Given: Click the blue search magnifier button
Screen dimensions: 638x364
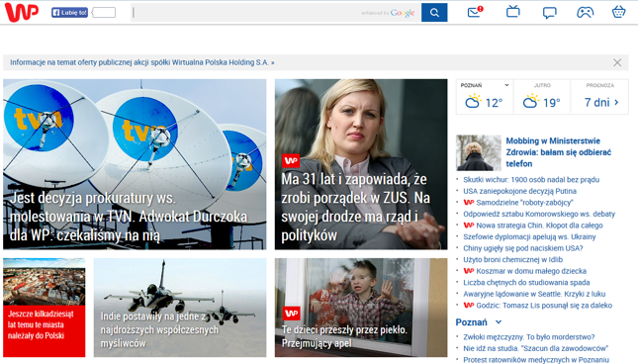Looking at the screenshot, I should [434, 13].
